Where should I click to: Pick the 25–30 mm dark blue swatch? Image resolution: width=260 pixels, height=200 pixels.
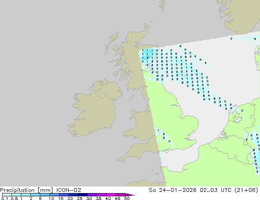pyautogui.click(x=82, y=195)
